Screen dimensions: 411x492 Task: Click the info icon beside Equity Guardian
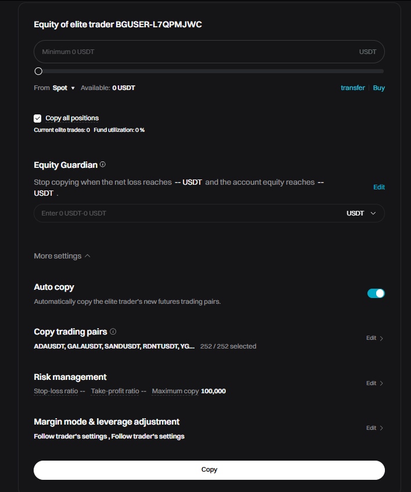(x=102, y=164)
